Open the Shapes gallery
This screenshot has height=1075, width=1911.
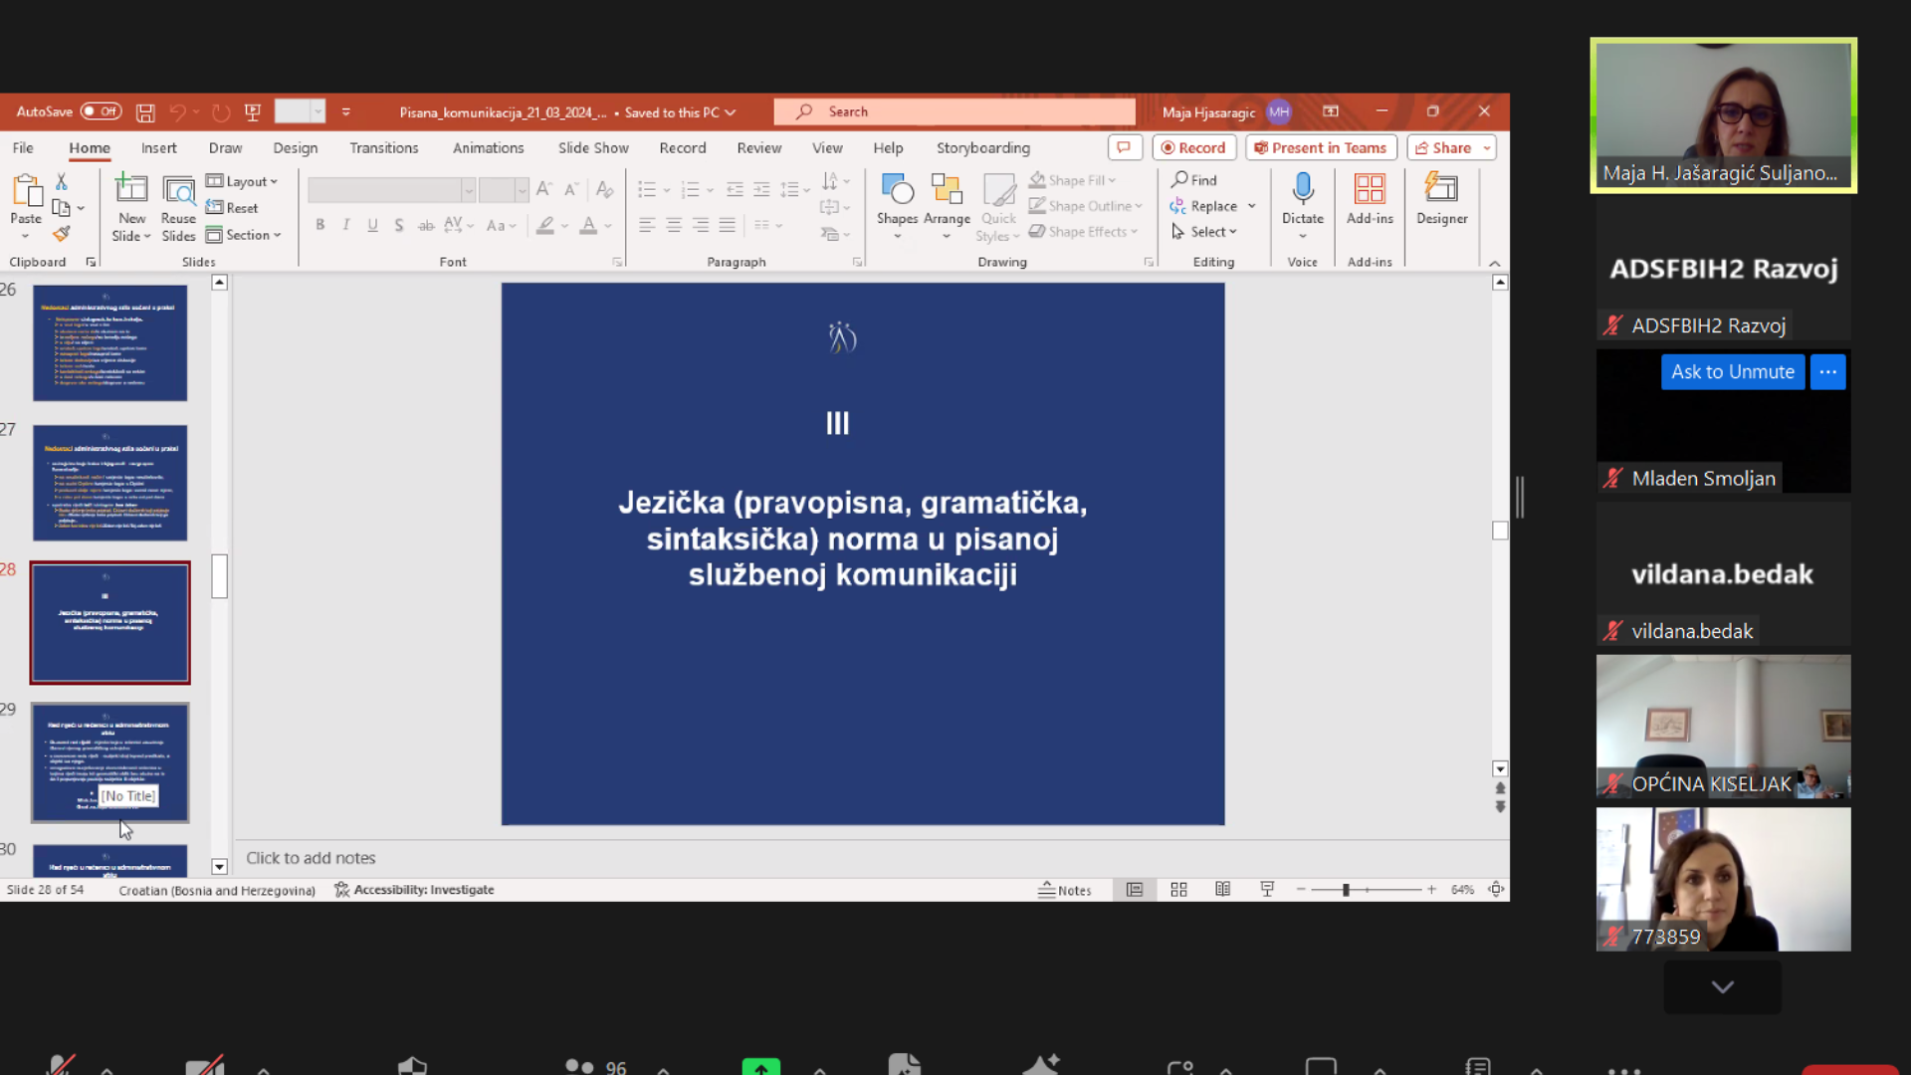pos(897,207)
